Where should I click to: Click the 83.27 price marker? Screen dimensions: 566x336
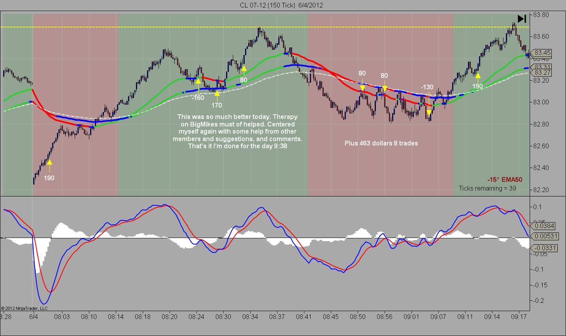point(542,73)
